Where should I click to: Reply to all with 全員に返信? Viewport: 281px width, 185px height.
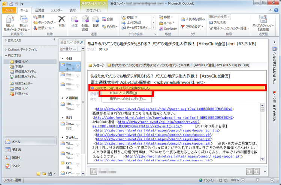[85, 23]
